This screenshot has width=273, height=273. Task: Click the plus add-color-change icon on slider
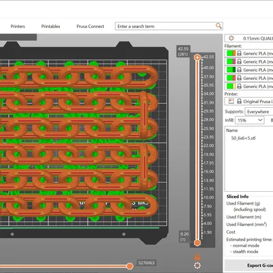197,57
